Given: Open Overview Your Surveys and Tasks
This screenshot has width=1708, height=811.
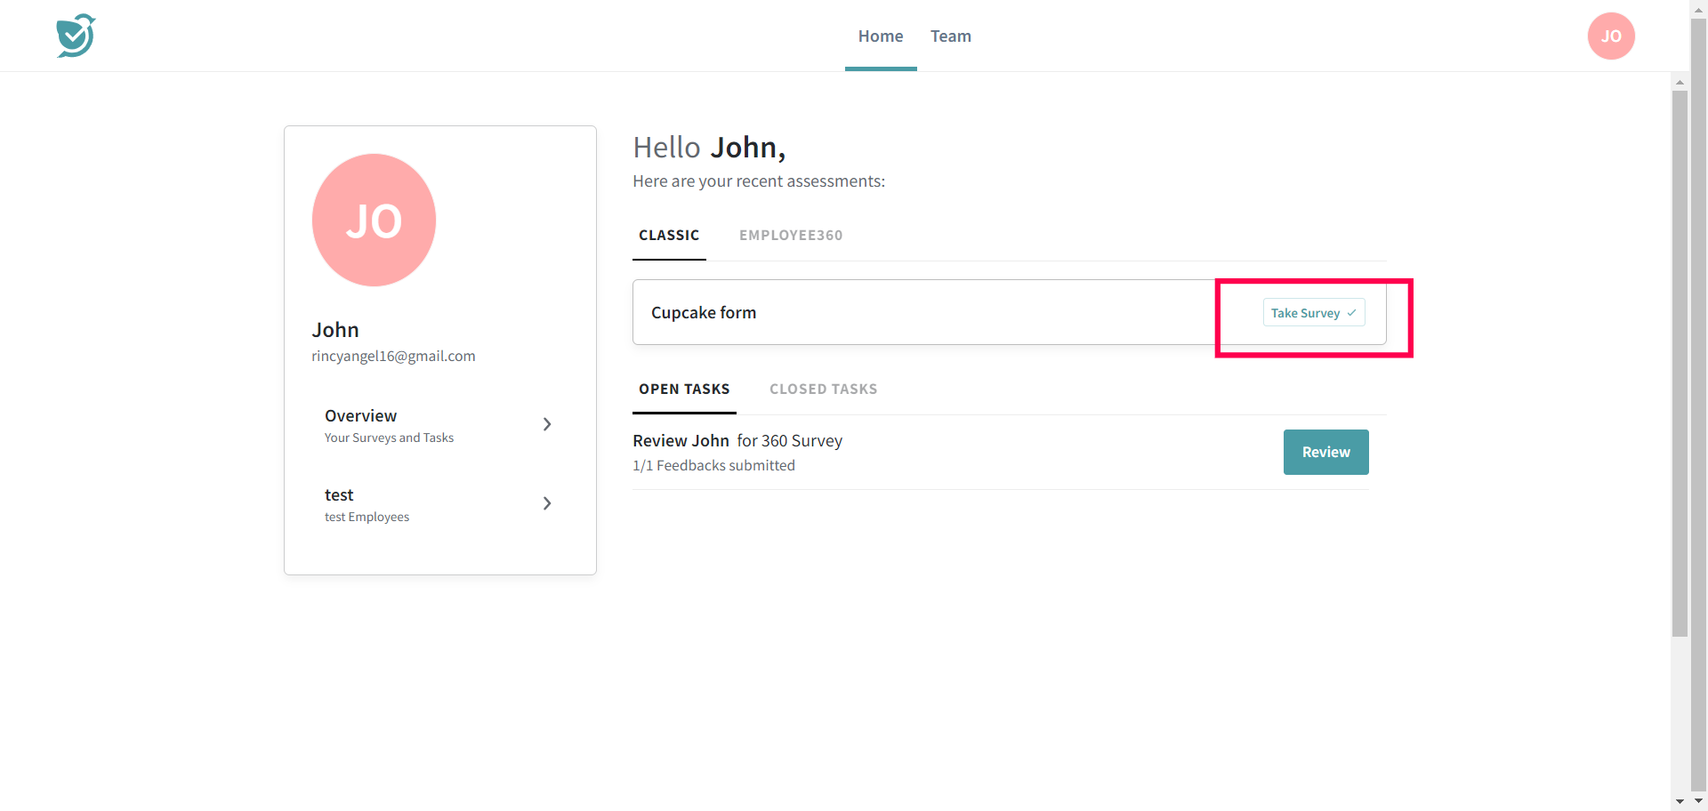Looking at the screenshot, I should (389, 426).
